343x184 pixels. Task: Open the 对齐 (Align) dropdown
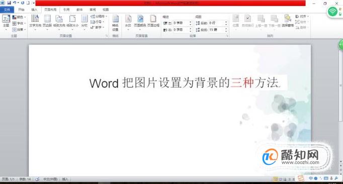[302, 17]
